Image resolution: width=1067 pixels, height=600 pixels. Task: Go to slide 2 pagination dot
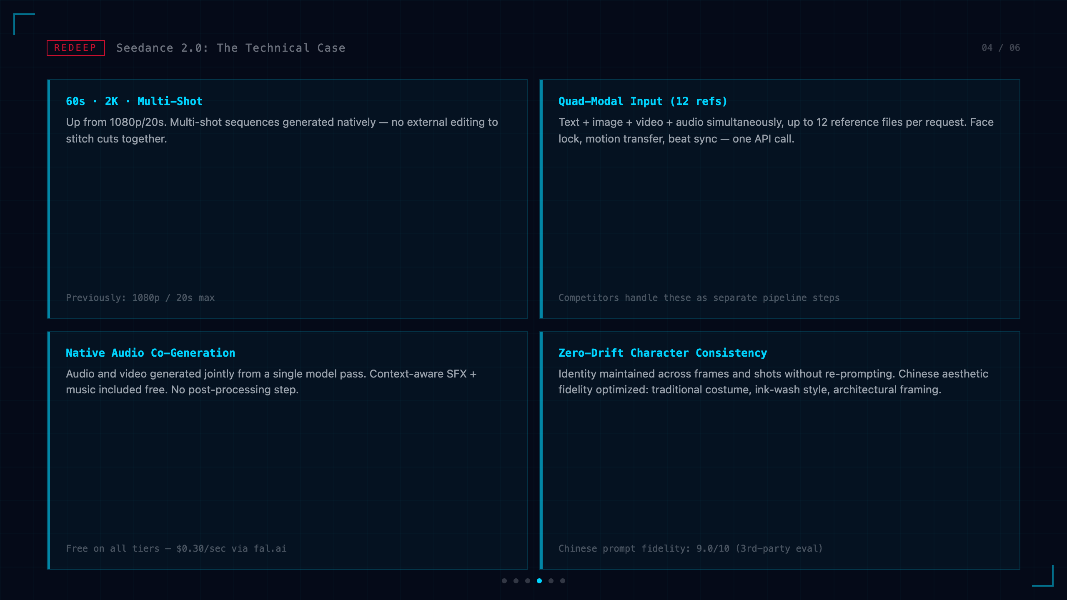(x=516, y=581)
